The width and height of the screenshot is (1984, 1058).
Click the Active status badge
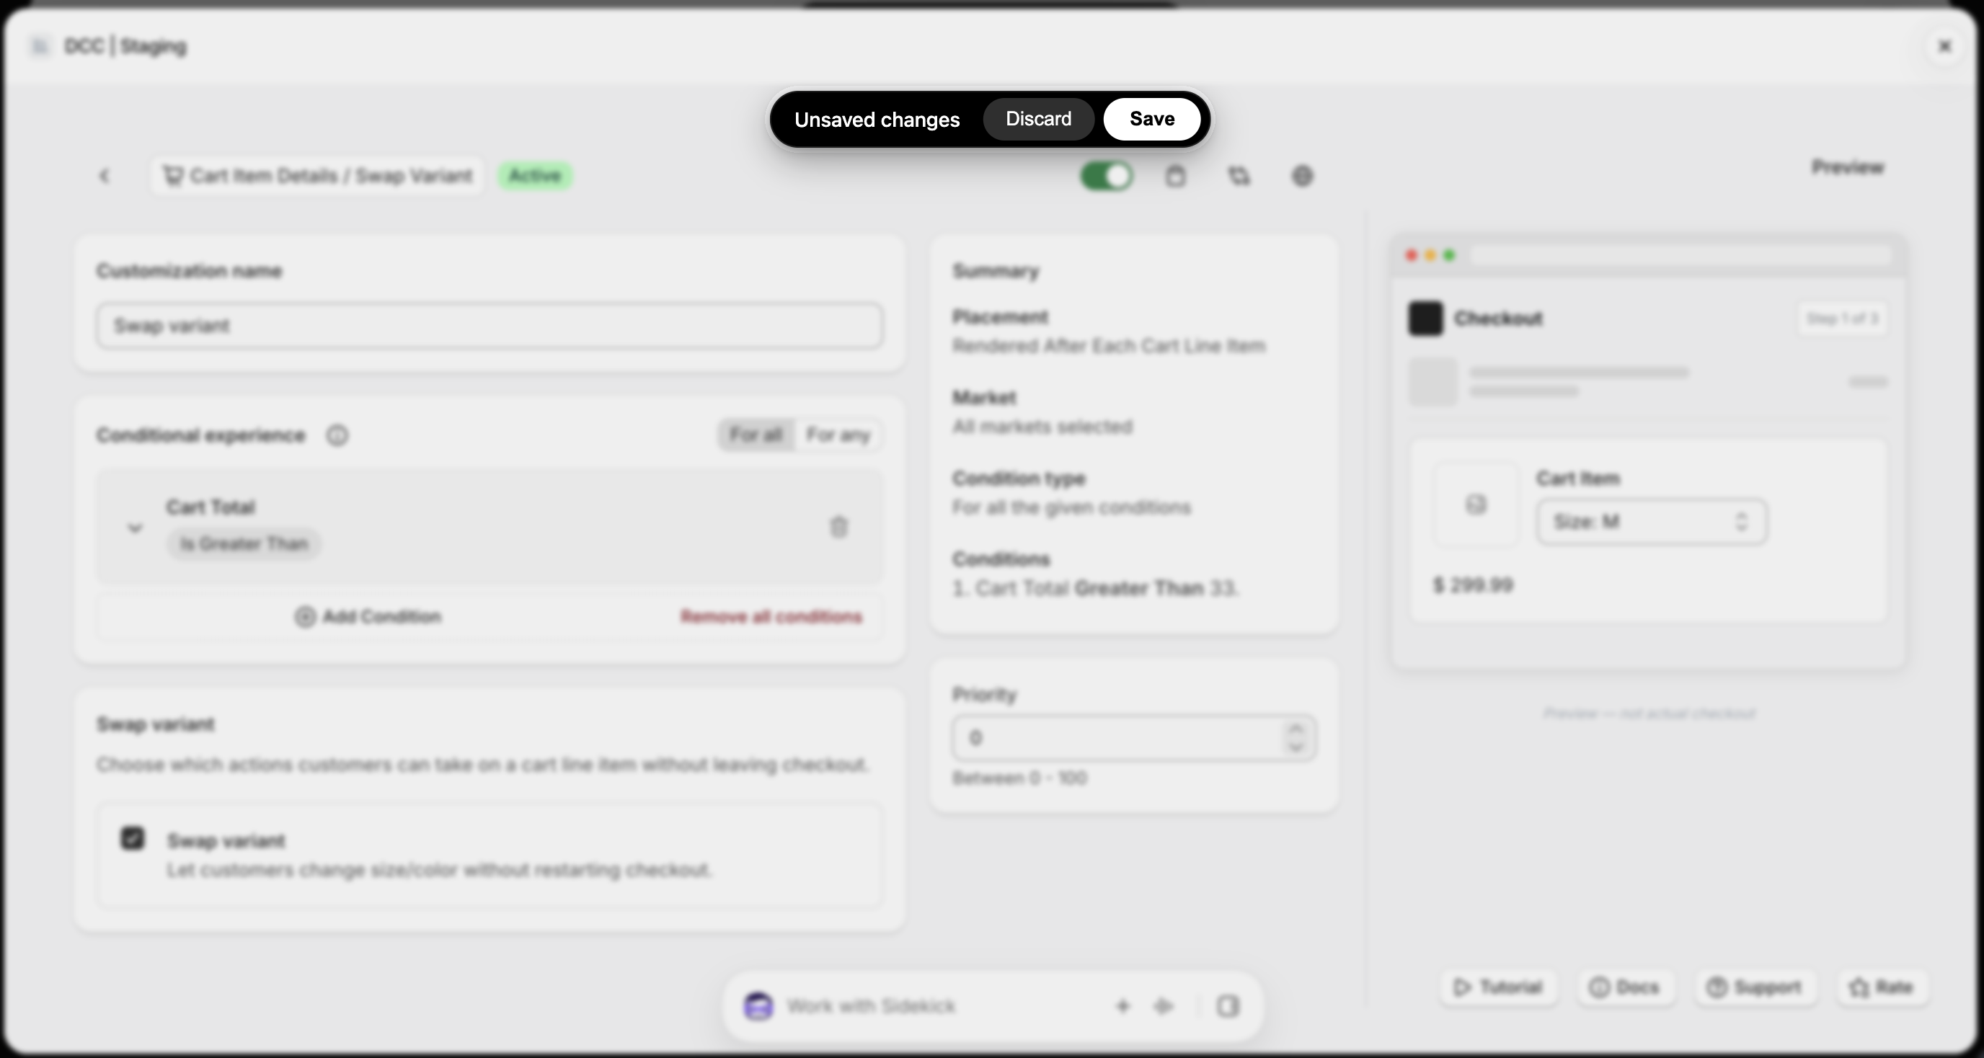coord(534,177)
